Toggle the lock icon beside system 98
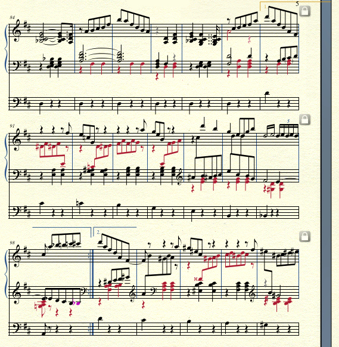Viewport: 339px width, 347px height. point(304,236)
